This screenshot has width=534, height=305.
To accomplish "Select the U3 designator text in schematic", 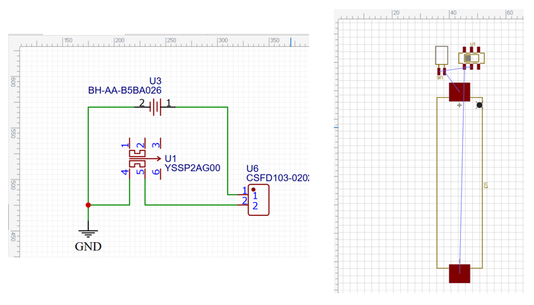I will [155, 81].
